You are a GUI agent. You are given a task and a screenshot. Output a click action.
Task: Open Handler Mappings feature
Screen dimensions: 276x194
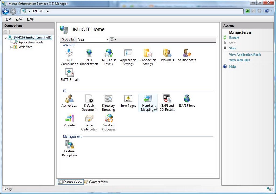click(148, 103)
